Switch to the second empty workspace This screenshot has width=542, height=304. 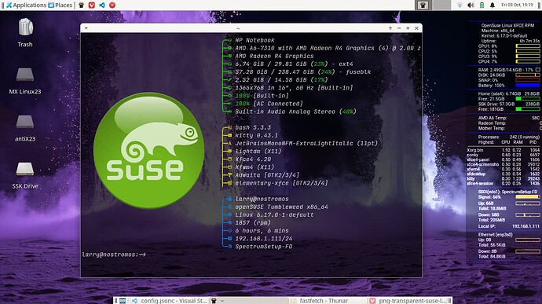441,5
